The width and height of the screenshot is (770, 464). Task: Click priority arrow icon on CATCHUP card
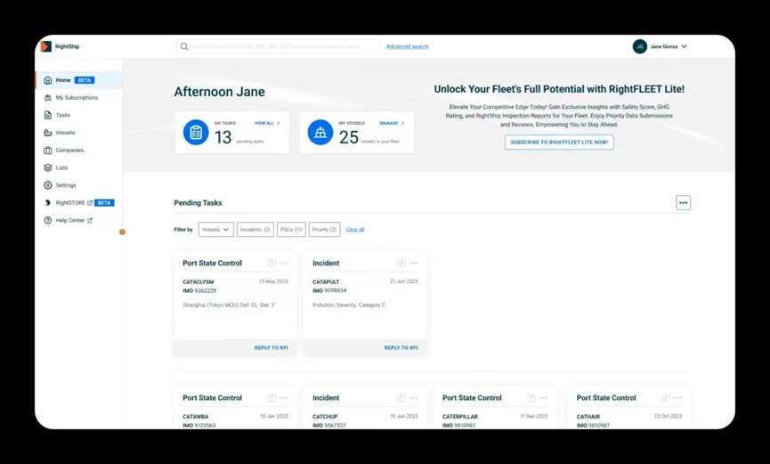401,397
